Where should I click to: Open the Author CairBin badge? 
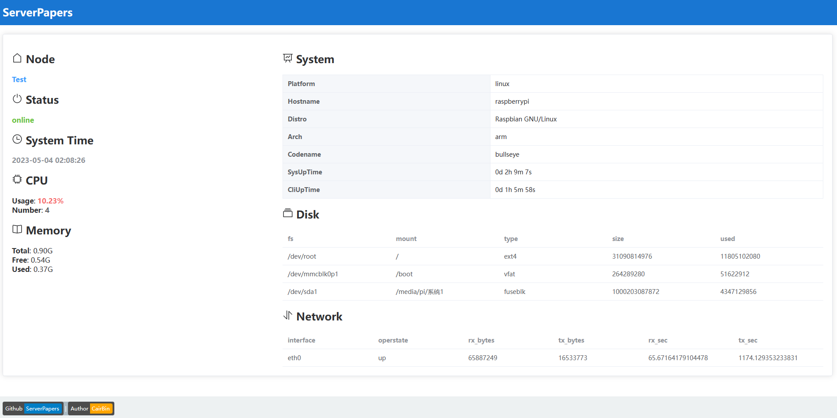click(91, 408)
